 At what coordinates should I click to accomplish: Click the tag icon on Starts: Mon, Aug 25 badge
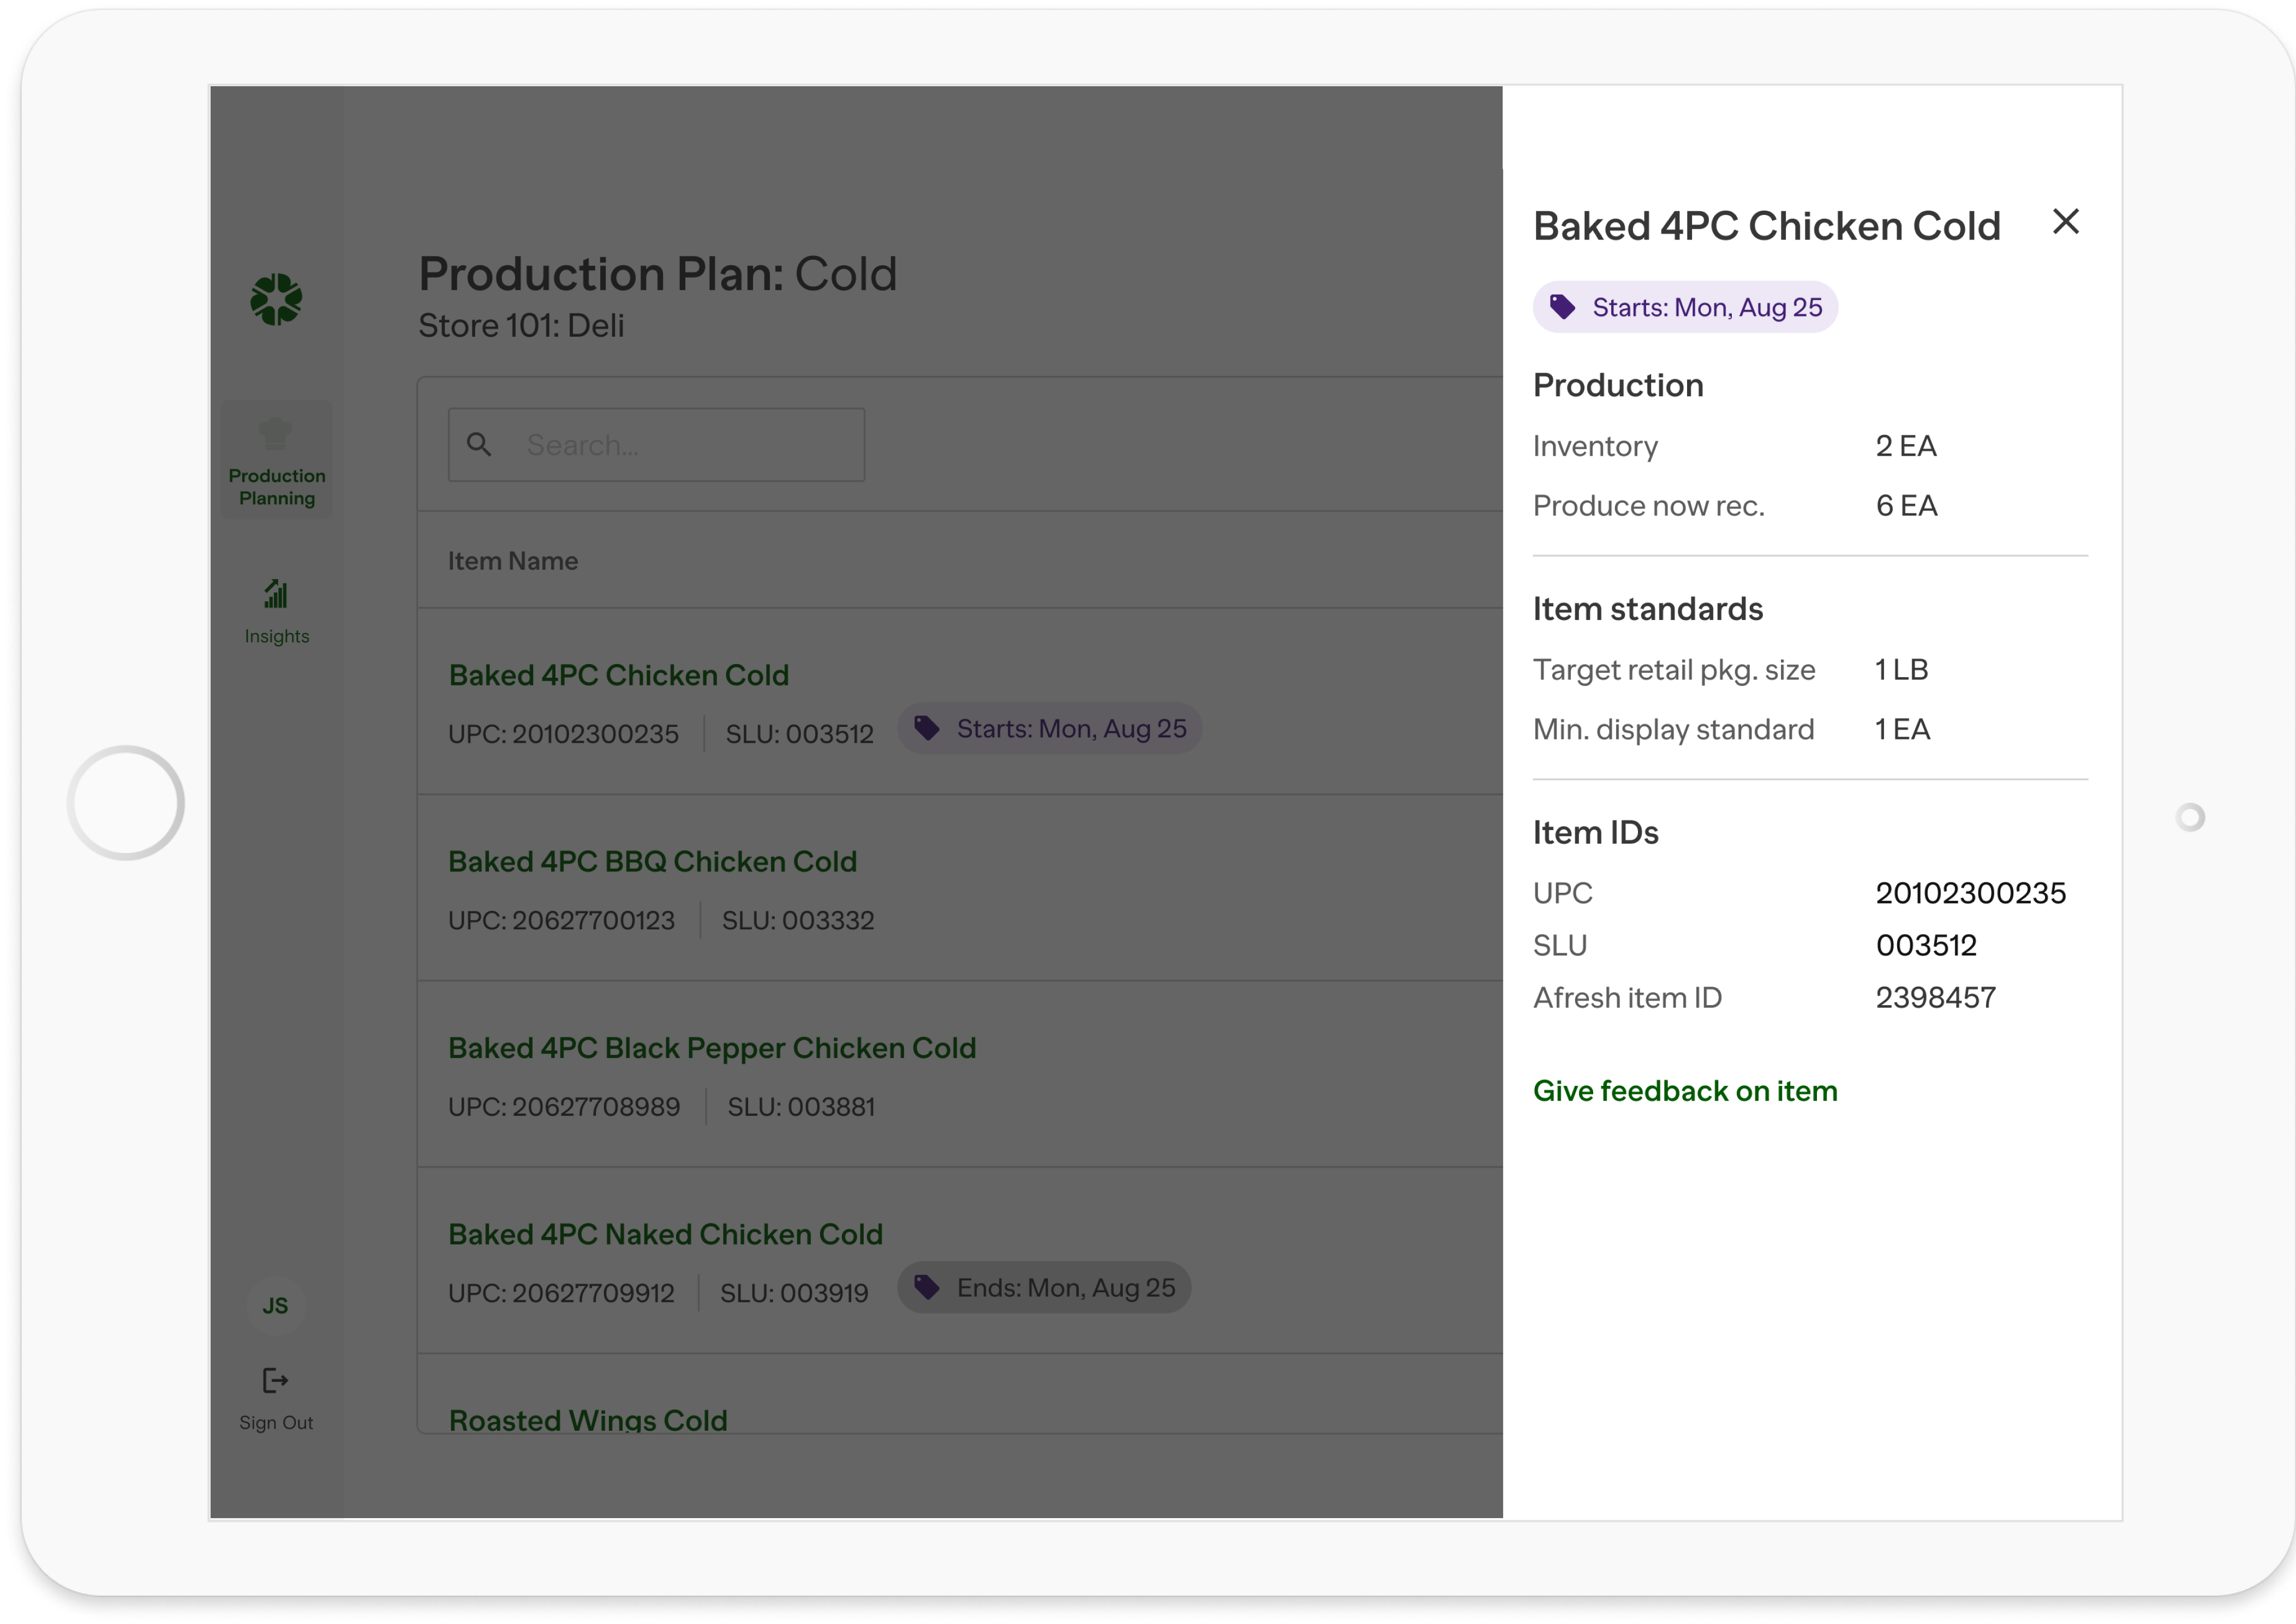click(x=928, y=728)
